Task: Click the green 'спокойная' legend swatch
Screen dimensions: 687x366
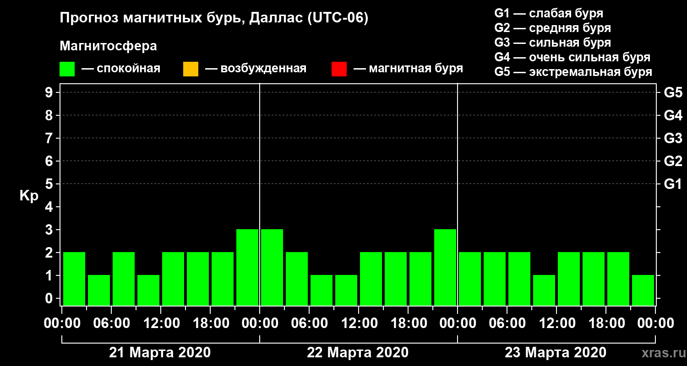Action: (x=67, y=69)
